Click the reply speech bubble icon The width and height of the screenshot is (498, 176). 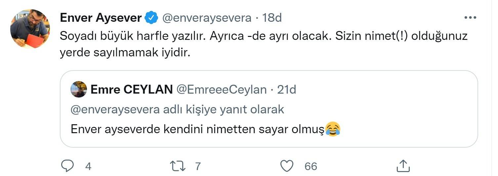pyautogui.click(x=67, y=166)
